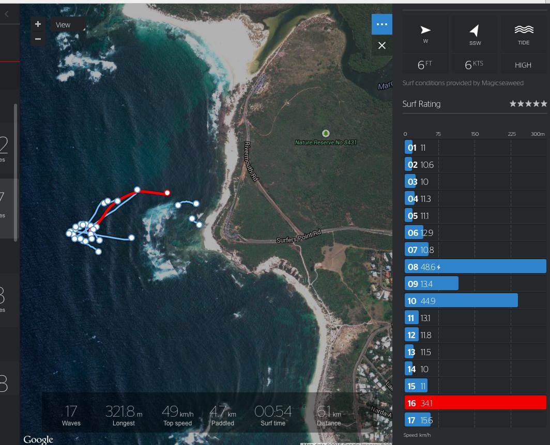Click the Google logo on the map
Image resolution: width=550 pixels, height=445 pixels.
[x=38, y=439]
